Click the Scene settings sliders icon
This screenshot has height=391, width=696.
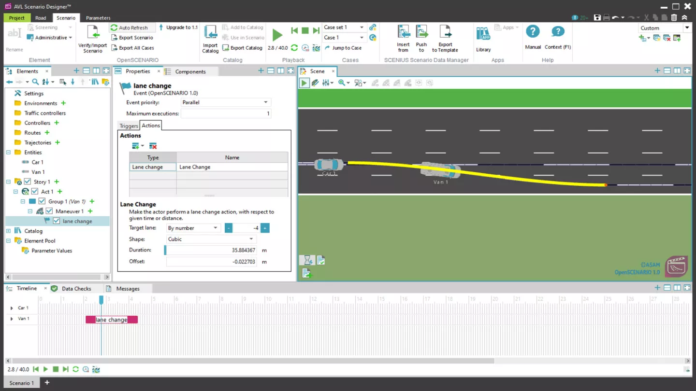point(326,83)
